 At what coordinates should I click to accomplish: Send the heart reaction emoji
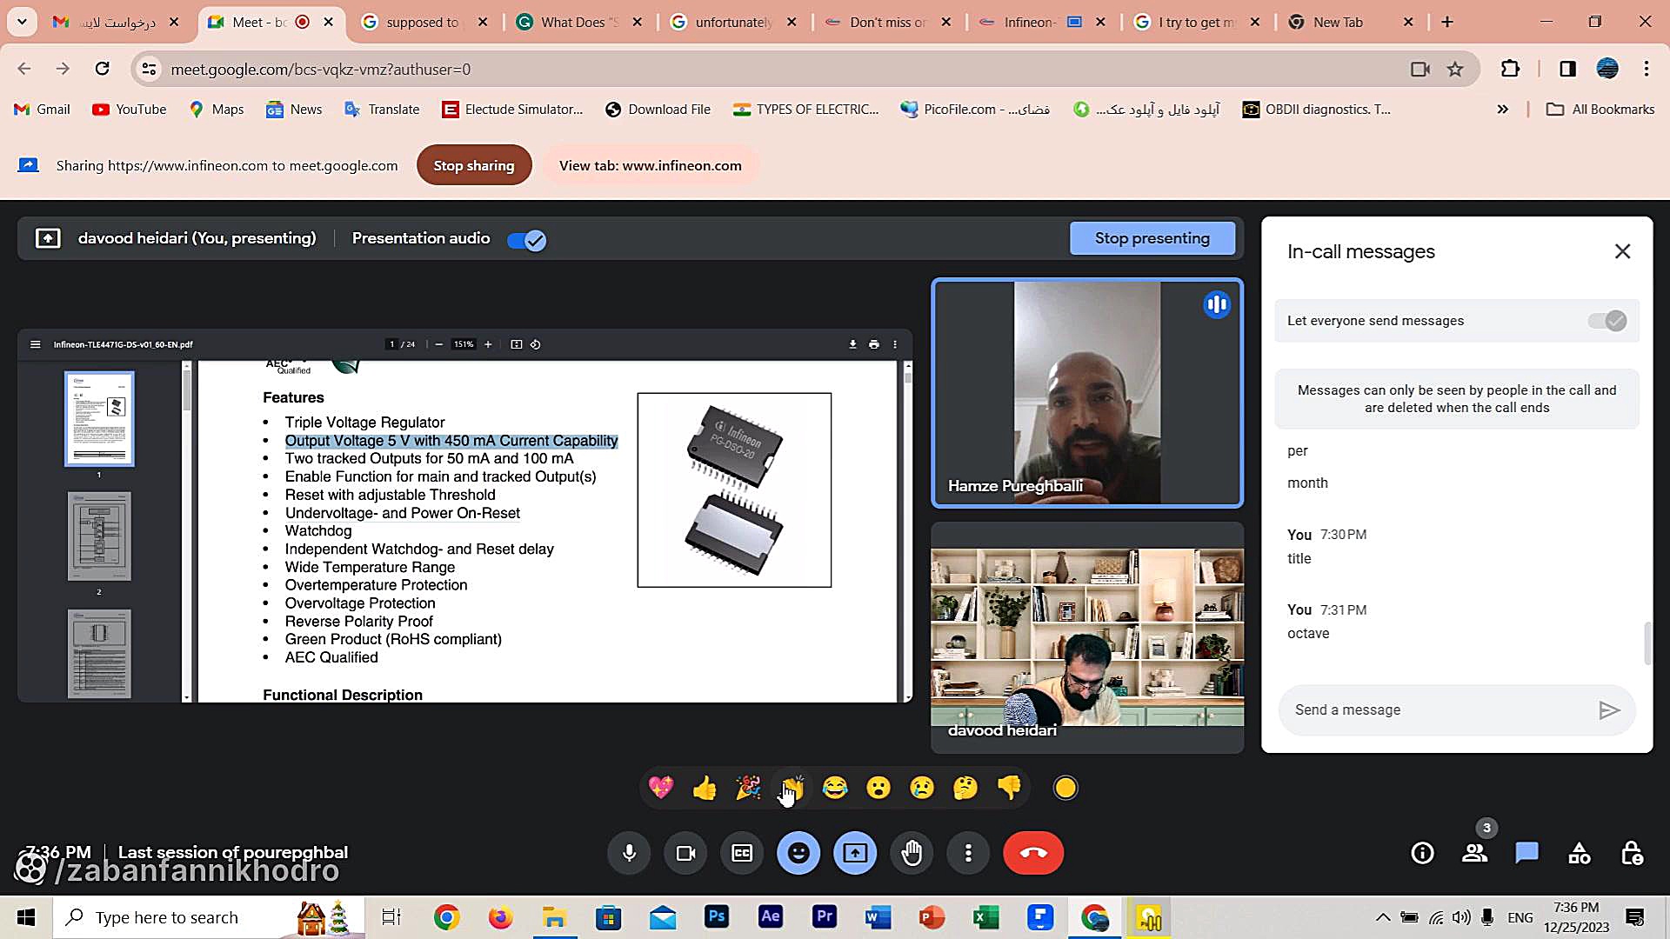click(661, 788)
